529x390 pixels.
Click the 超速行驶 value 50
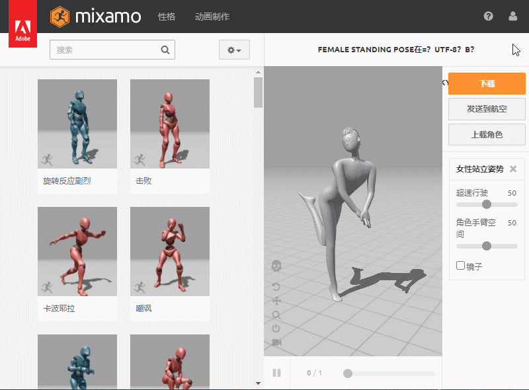[512, 193]
